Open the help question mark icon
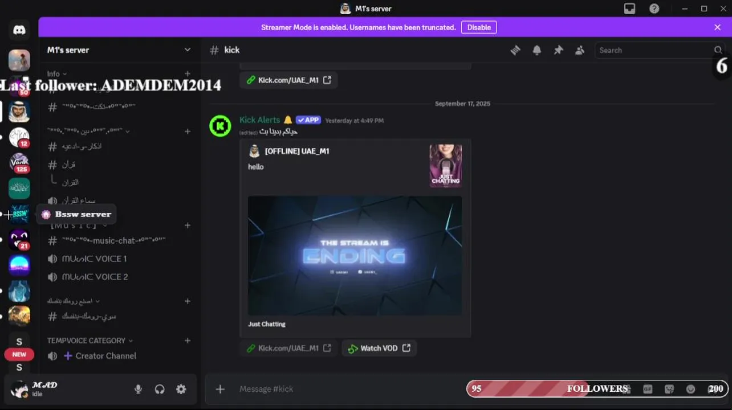This screenshot has height=410, width=732. [x=654, y=9]
